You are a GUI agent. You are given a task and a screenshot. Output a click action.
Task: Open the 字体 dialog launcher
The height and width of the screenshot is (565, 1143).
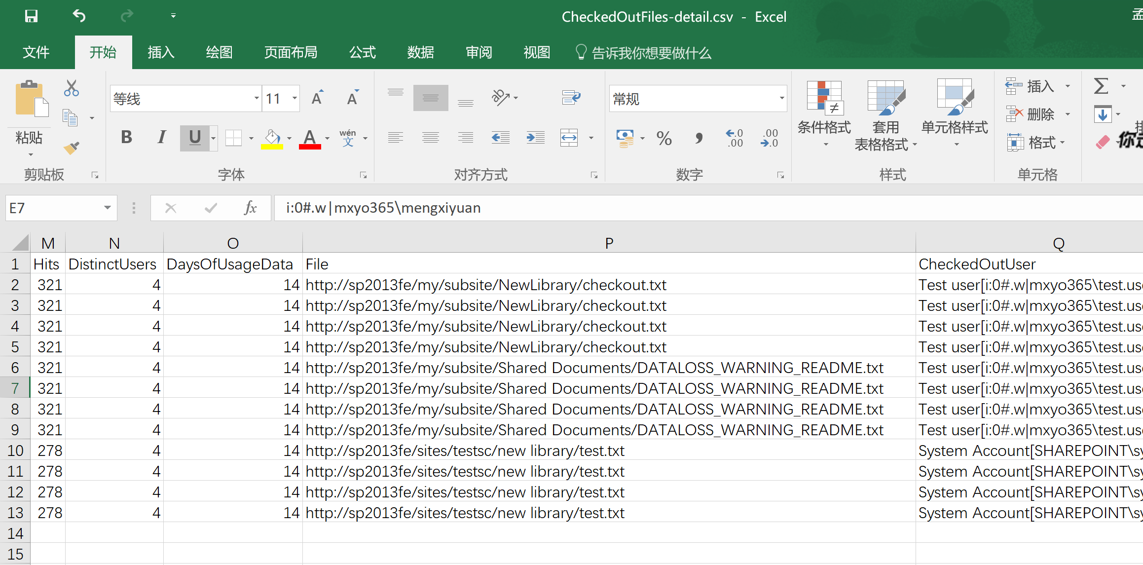(364, 175)
